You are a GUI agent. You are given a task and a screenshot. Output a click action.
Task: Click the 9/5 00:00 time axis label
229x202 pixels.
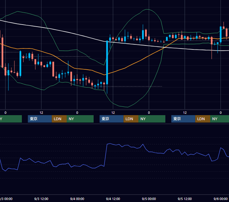[x=149, y=199]
